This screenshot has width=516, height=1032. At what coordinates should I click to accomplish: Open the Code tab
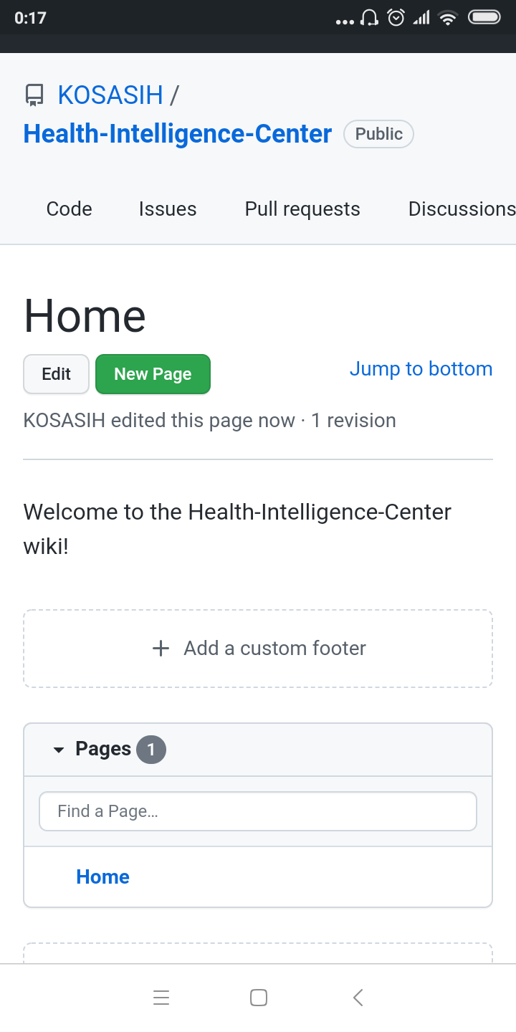click(70, 209)
